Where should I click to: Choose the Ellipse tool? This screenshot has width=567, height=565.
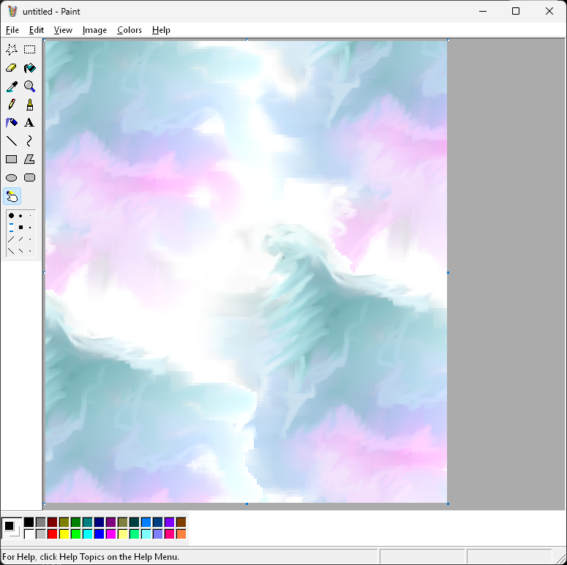[x=12, y=178]
